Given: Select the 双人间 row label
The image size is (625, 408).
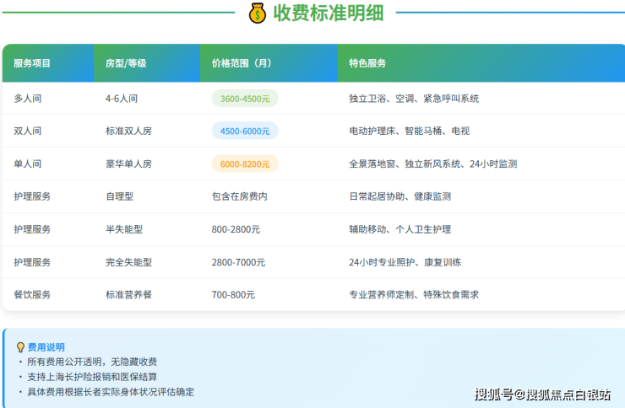Looking at the screenshot, I should tap(28, 132).
